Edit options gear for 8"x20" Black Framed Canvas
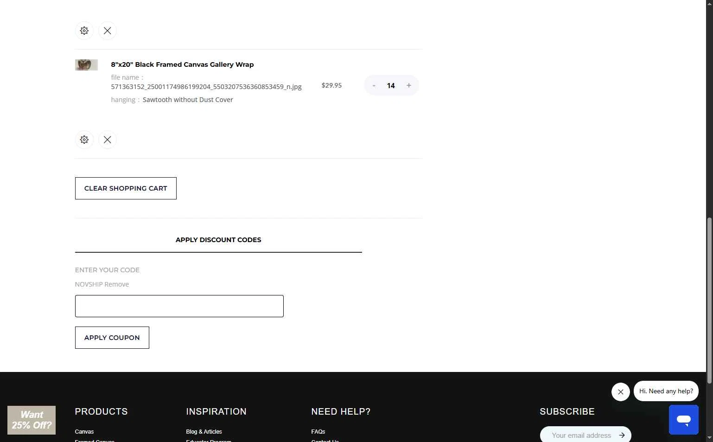 click(x=84, y=140)
